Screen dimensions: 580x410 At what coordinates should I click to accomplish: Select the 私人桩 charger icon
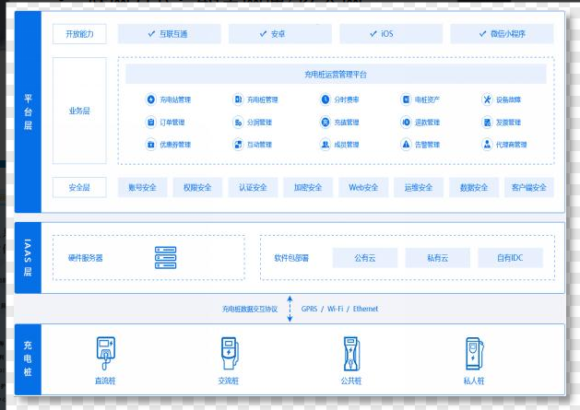474,354
